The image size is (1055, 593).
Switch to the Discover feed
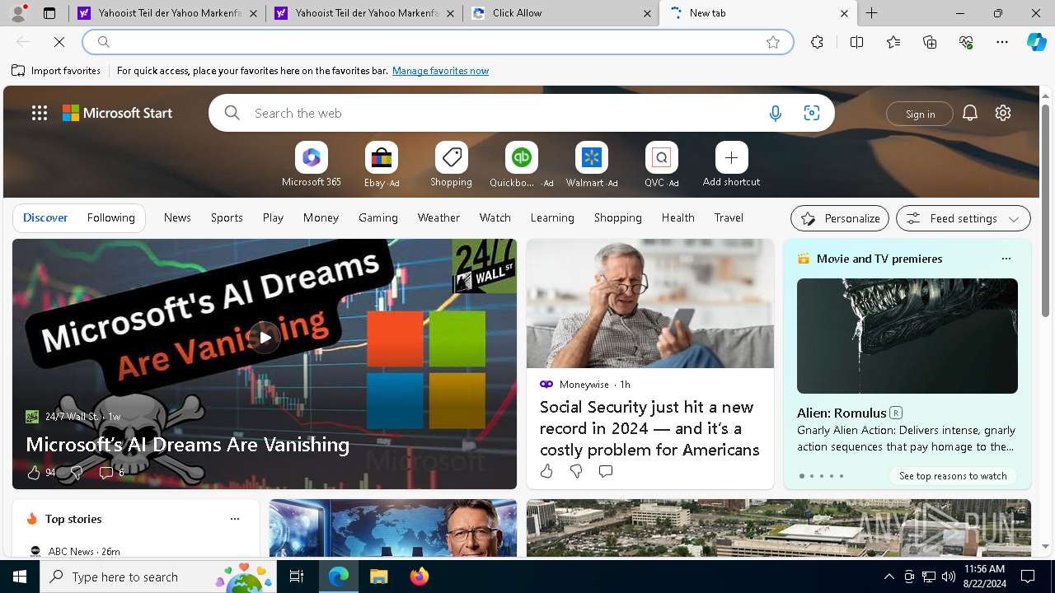click(x=45, y=217)
